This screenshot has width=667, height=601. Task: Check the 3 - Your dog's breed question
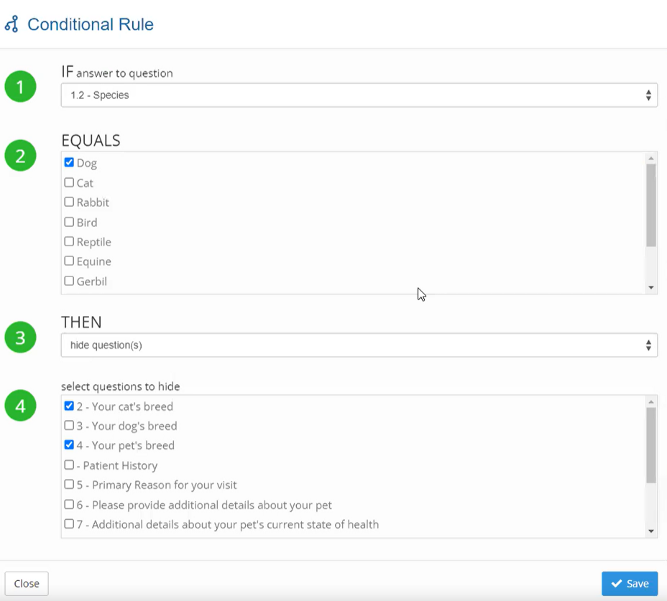[68, 425]
